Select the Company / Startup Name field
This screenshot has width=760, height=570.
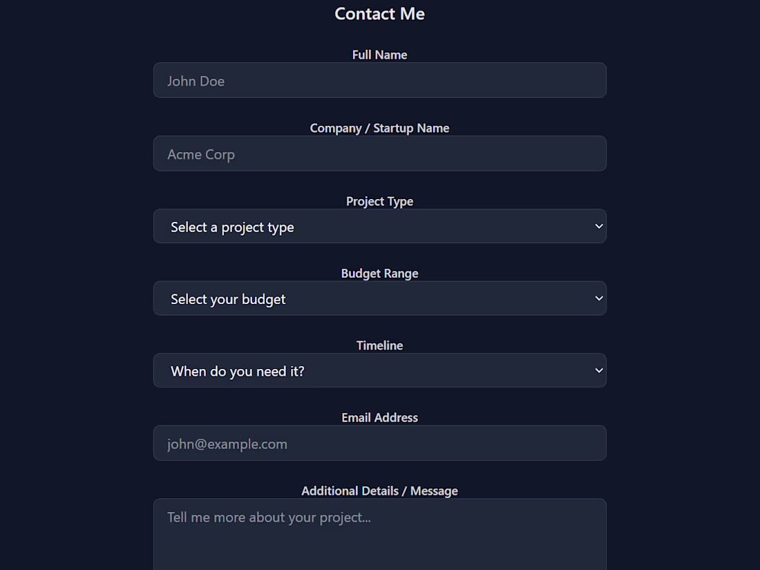pos(380,153)
